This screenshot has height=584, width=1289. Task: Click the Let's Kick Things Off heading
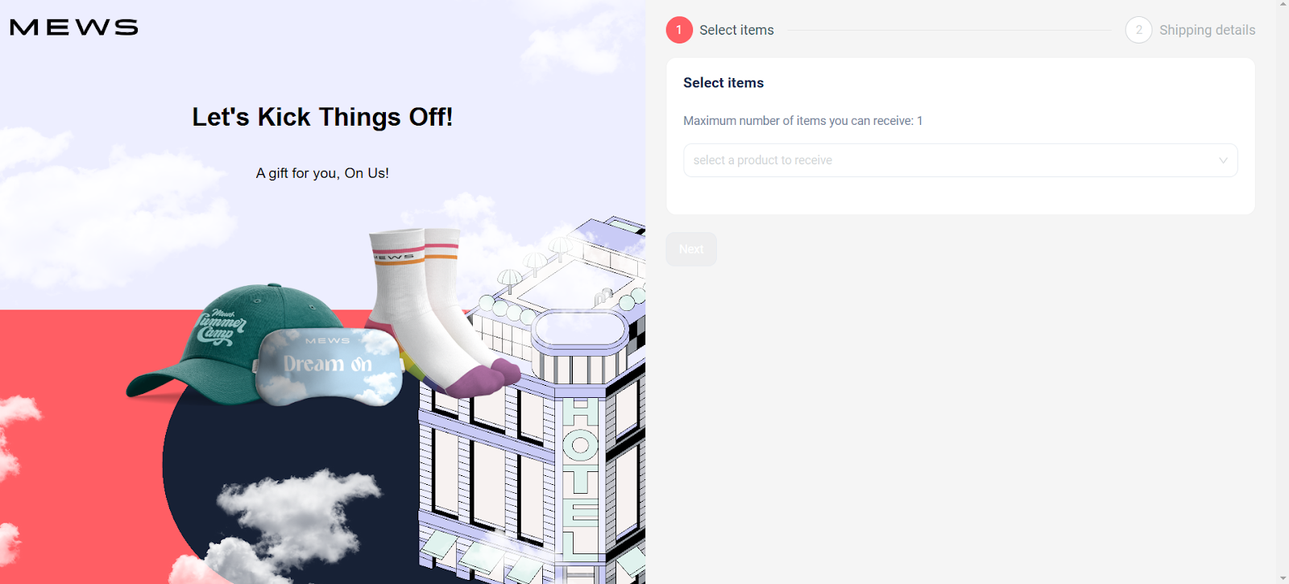[322, 117]
